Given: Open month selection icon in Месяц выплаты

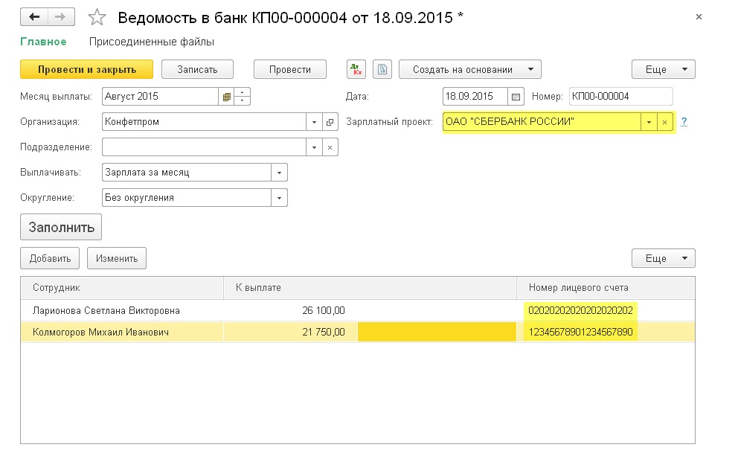Looking at the screenshot, I should point(226,97).
